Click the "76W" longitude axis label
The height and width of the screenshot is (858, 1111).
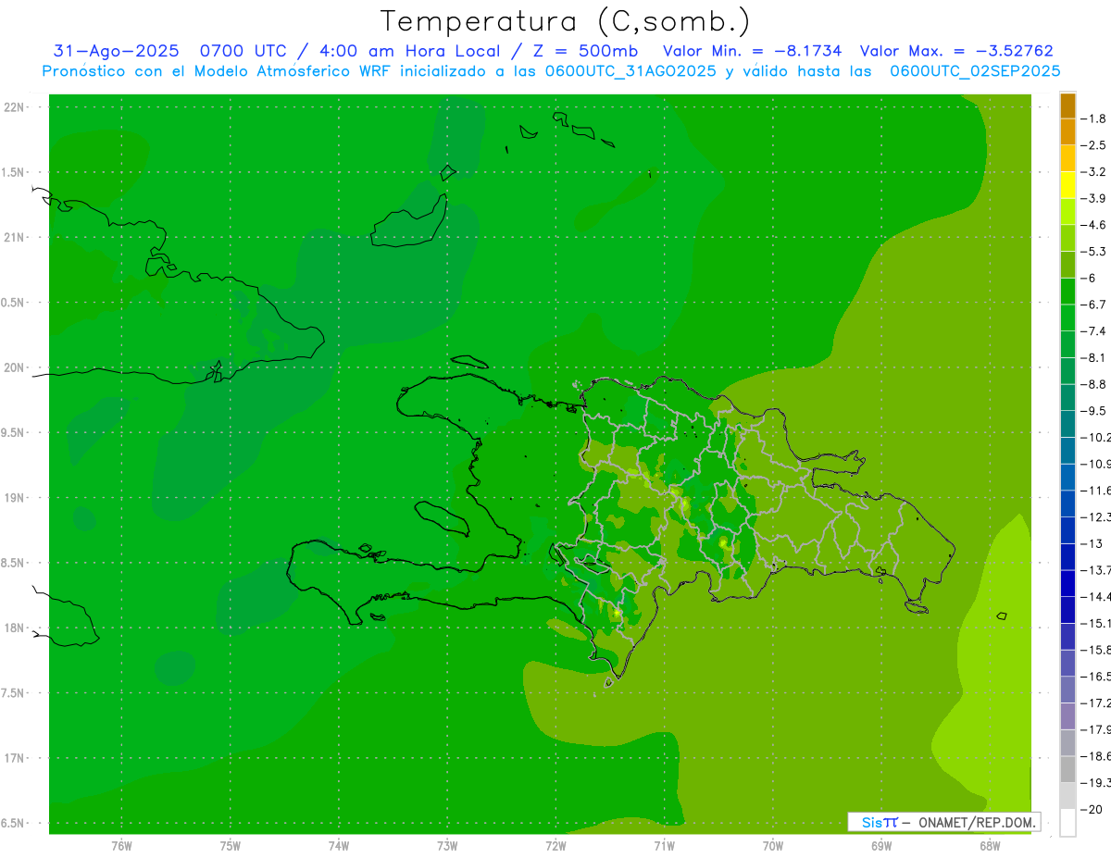(x=121, y=845)
